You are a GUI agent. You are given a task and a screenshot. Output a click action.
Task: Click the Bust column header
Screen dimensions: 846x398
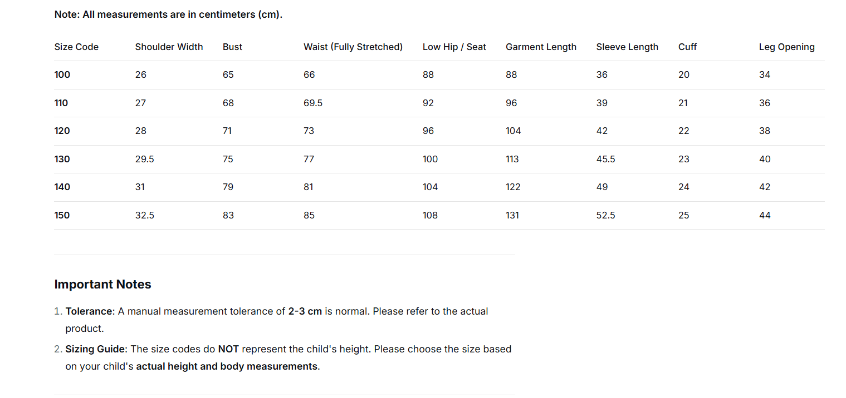[x=232, y=47]
